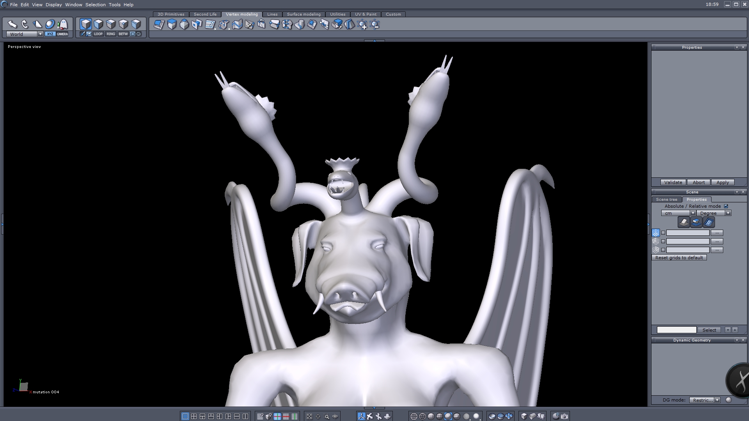Open the cm units dropdown

692,213
